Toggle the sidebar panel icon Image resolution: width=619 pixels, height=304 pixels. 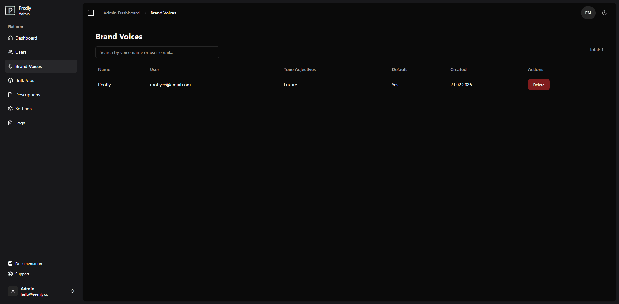91,13
